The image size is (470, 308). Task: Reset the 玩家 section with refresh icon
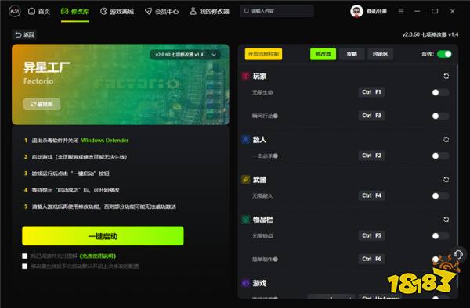[x=446, y=77]
